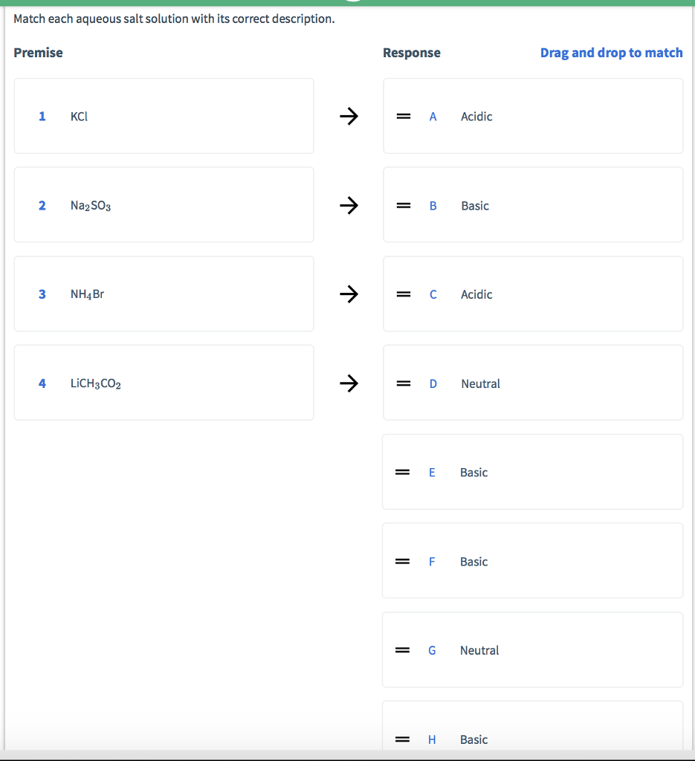Click the letter D on Neutral response
695x761 pixels.
(433, 384)
